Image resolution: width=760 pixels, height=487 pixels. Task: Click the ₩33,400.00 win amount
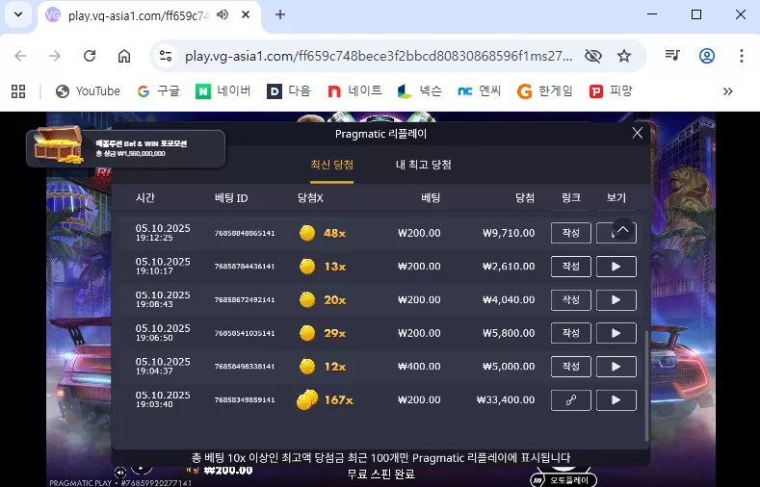click(x=506, y=399)
